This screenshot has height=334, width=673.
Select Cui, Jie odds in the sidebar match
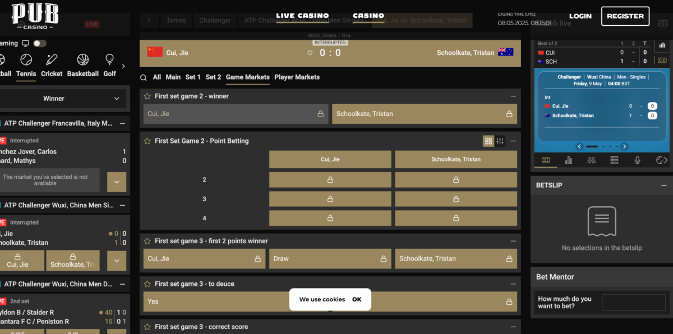tap(21, 261)
